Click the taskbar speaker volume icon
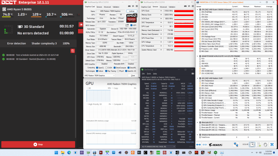Viewport: 278px width, 156px height. click(x=260, y=152)
